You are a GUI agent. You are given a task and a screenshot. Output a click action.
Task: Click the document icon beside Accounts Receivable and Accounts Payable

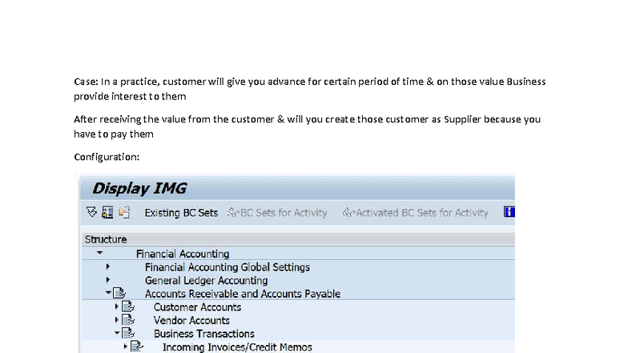pyautogui.click(x=119, y=294)
